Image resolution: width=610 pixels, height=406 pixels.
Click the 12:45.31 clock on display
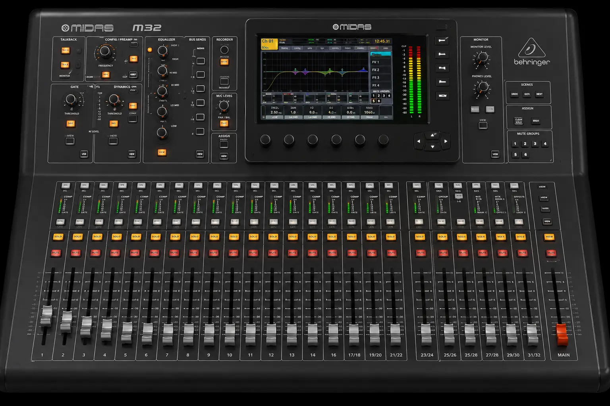click(x=382, y=41)
